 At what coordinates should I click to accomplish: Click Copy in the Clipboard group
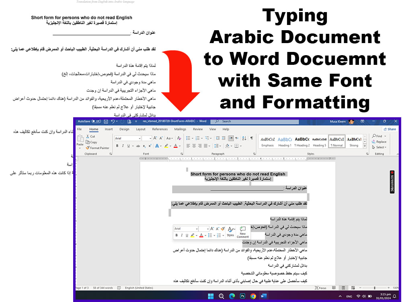(92, 142)
